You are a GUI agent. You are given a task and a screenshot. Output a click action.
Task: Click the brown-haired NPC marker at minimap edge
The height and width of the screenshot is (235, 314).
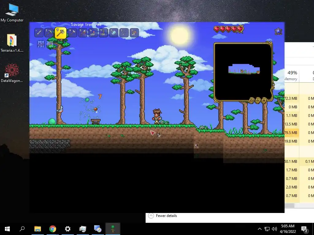tap(258, 72)
